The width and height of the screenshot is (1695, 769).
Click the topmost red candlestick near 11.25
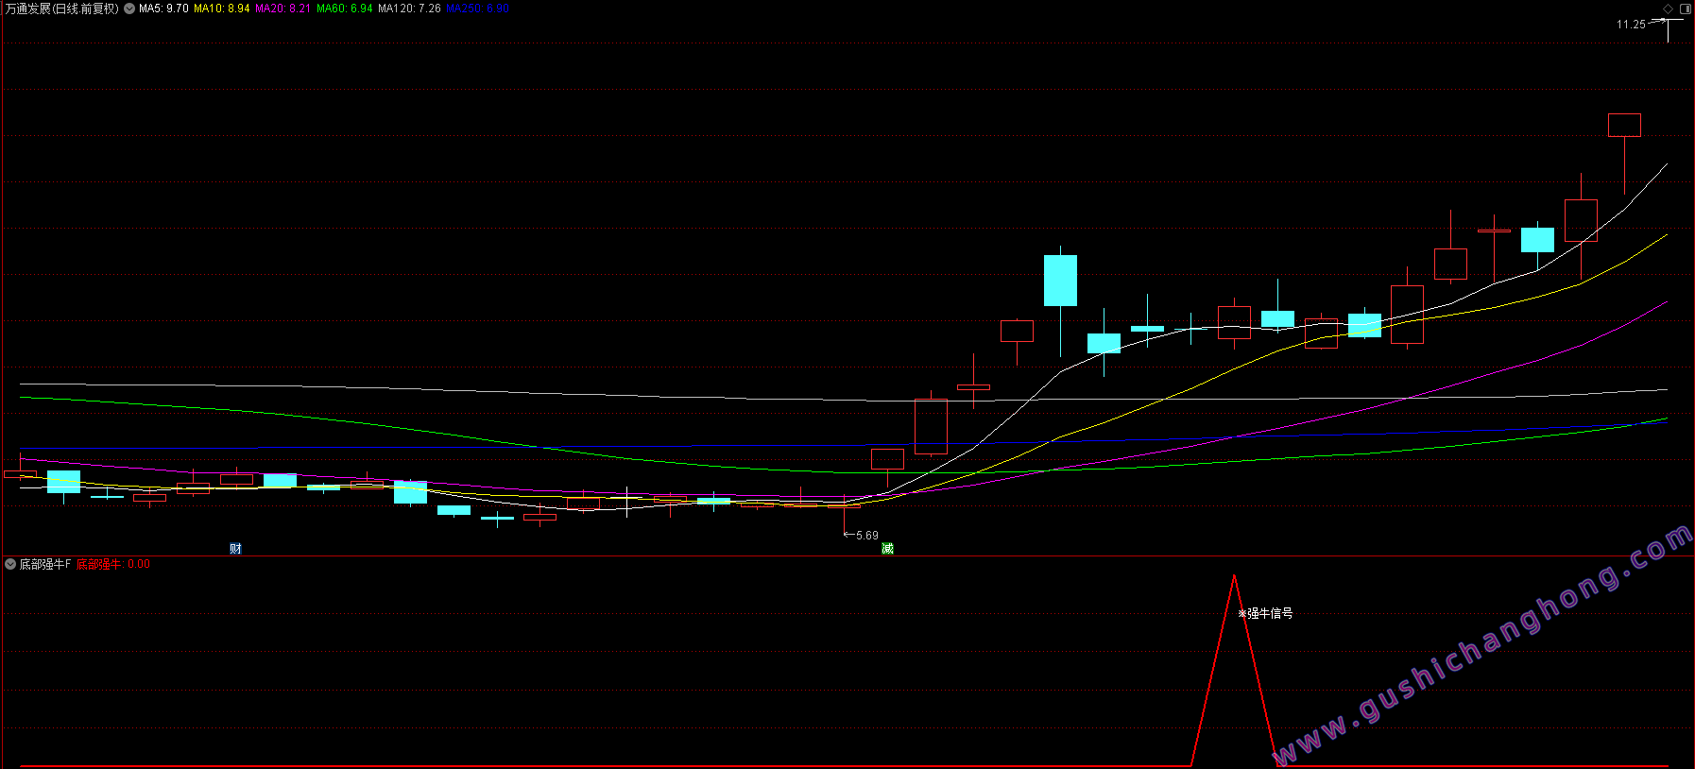(x=1624, y=125)
